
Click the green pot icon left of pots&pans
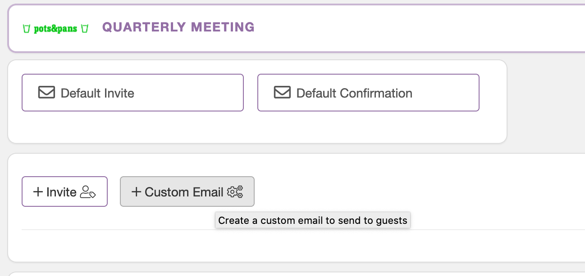coord(27,29)
